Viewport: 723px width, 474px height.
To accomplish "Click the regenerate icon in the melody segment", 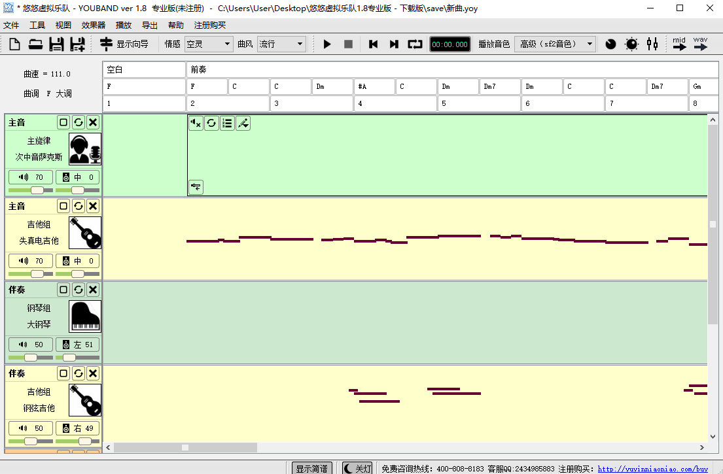I will click(x=211, y=123).
